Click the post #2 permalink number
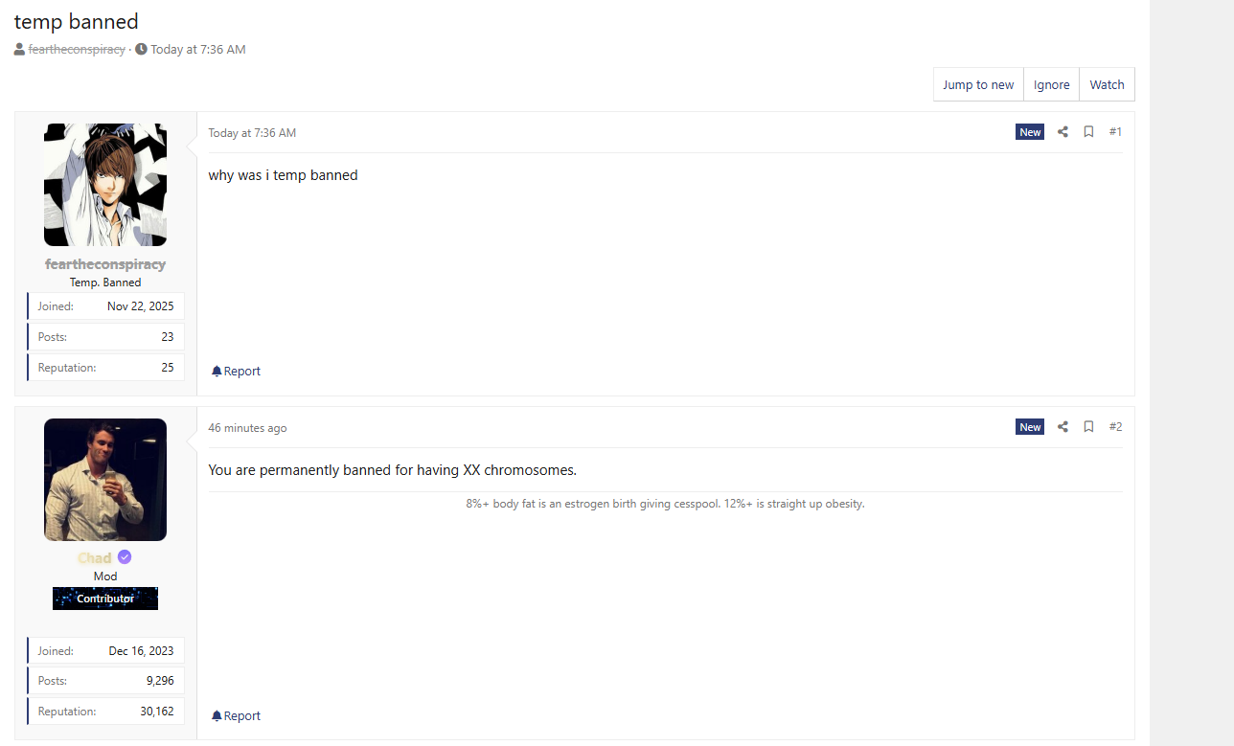 pyautogui.click(x=1115, y=427)
